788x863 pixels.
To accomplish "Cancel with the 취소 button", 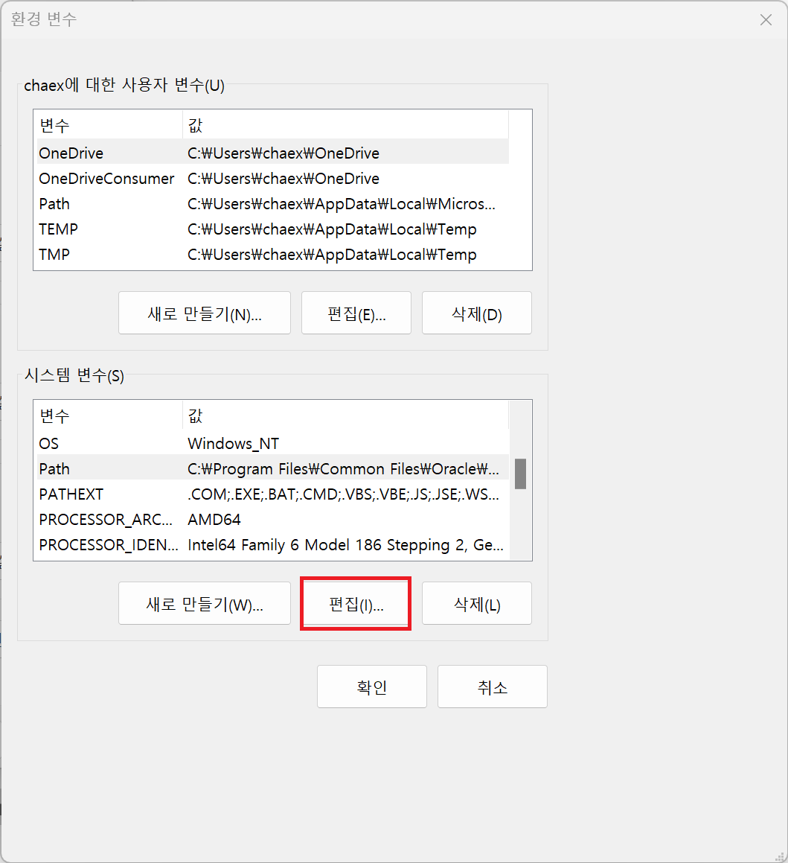I will (x=492, y=687).
